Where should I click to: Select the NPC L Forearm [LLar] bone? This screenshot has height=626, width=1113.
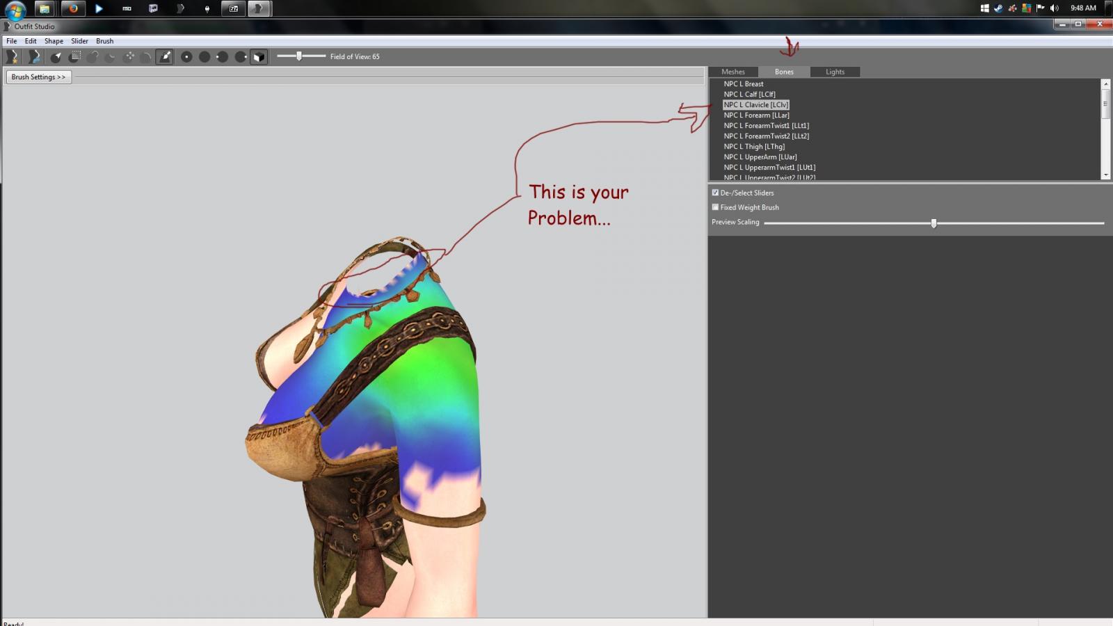[756, 115]
